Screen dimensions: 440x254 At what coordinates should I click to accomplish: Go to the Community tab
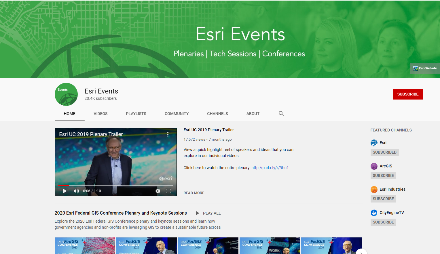(x=177, y=114)
